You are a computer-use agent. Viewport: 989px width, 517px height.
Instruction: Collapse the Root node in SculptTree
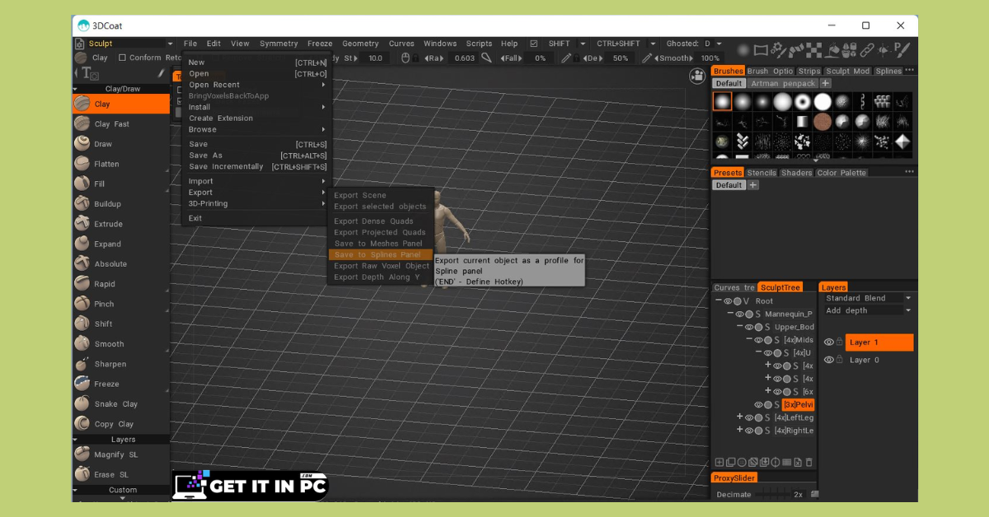(x=719, y=301)
